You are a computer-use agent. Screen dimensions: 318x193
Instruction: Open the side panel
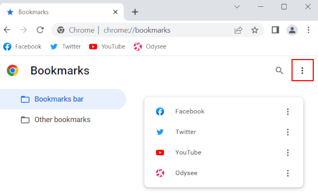275,30
